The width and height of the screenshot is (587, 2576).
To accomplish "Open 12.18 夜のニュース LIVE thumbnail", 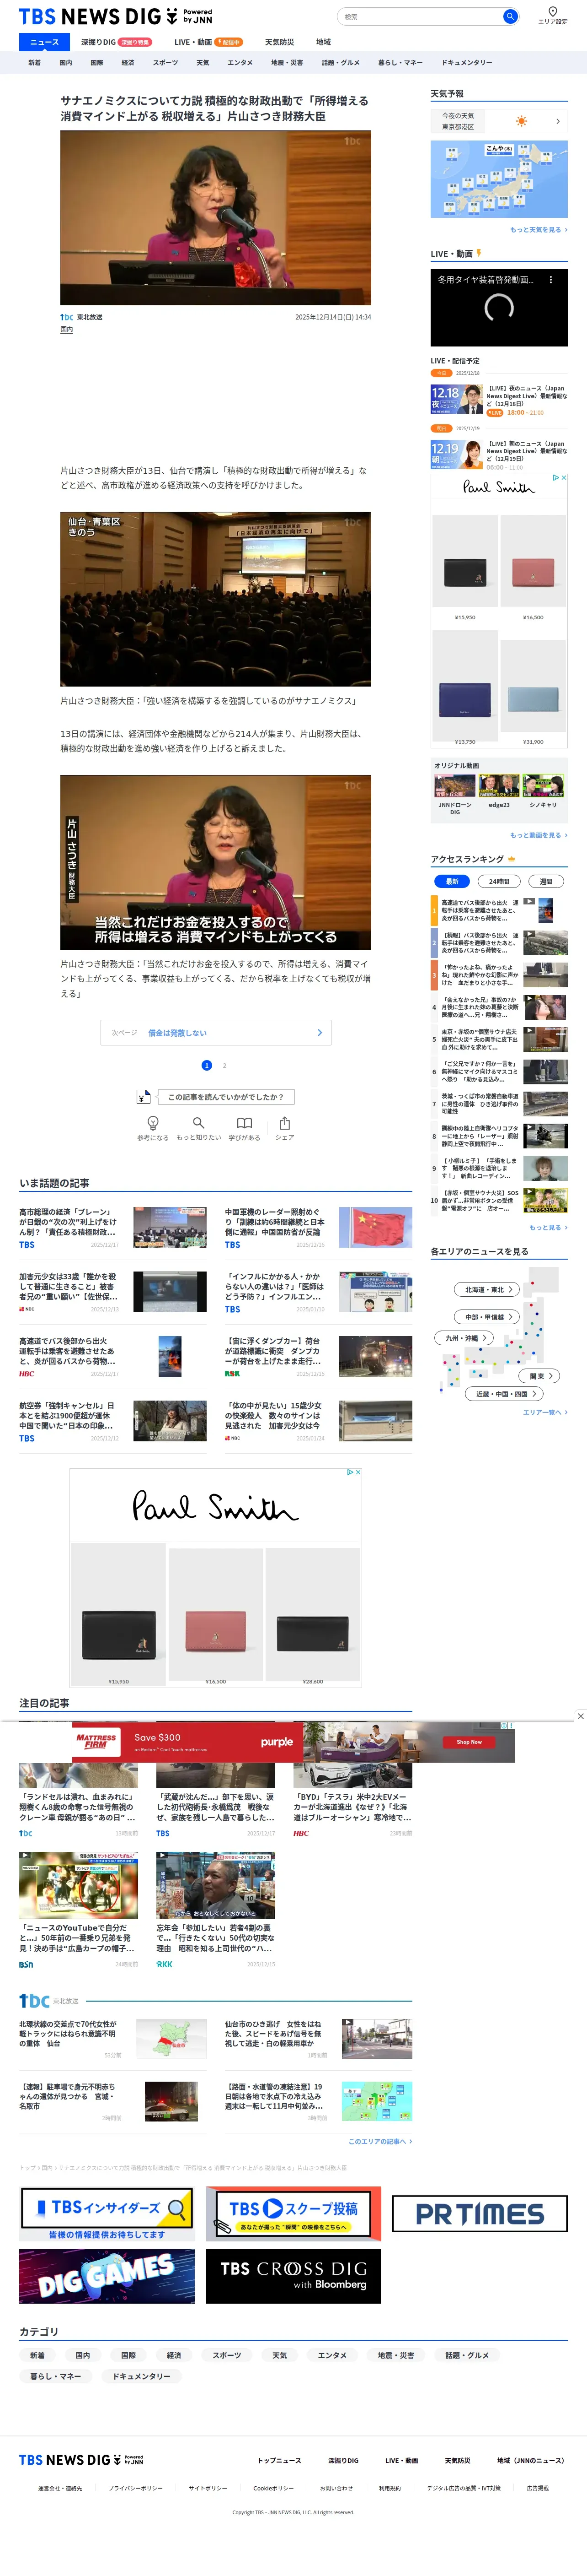I will 456,399.
